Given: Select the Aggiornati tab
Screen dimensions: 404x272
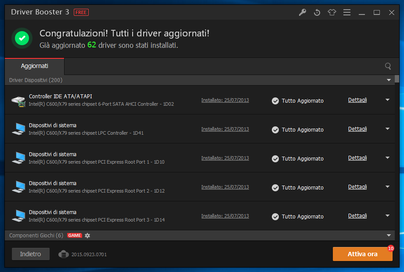Looking at the screenshot, I should pos(35,66).
